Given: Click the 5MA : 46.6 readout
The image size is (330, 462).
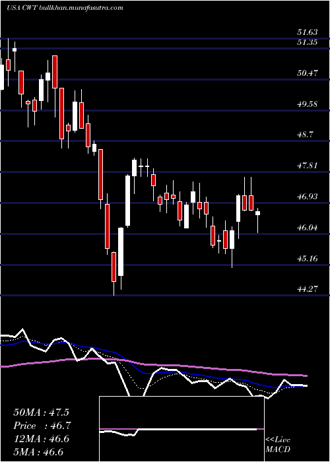Looking at the screenshot, I should click(38, 452).
